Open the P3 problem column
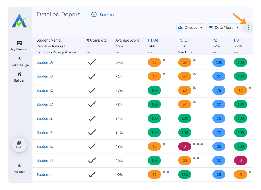The width and height of the screenshot is (261, 190). 236,40
